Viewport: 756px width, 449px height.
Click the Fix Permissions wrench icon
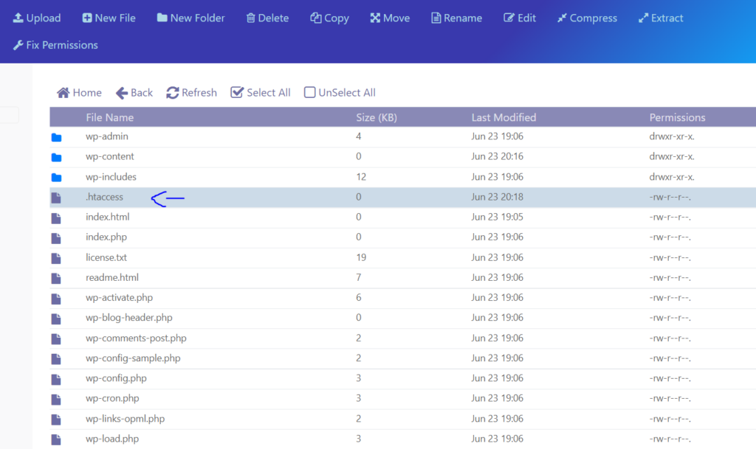(x=18, y=45)
